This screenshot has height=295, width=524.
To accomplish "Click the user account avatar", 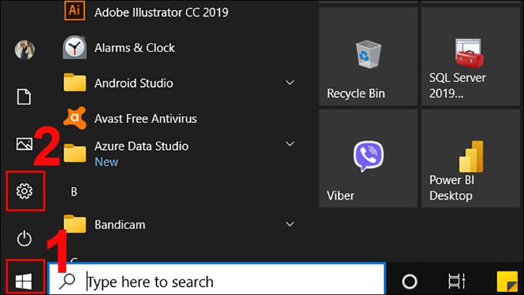I will (x=24, y=50).
